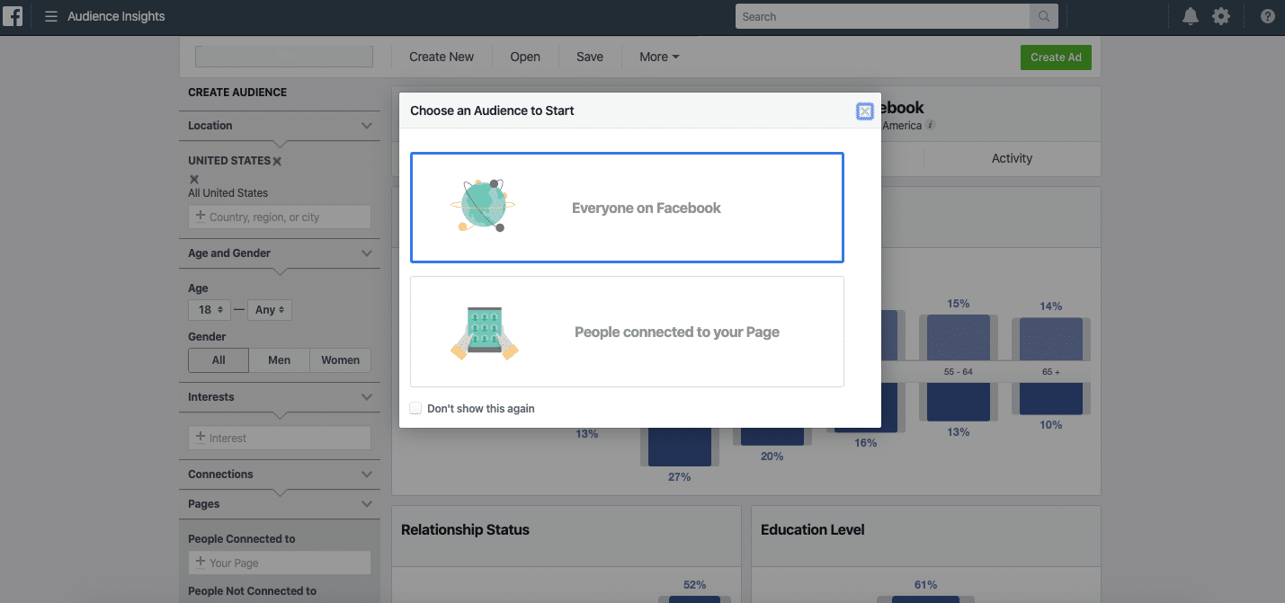Click the CREATE AUDIENCE heading
1285x603 pixels.
click(237, 93)
